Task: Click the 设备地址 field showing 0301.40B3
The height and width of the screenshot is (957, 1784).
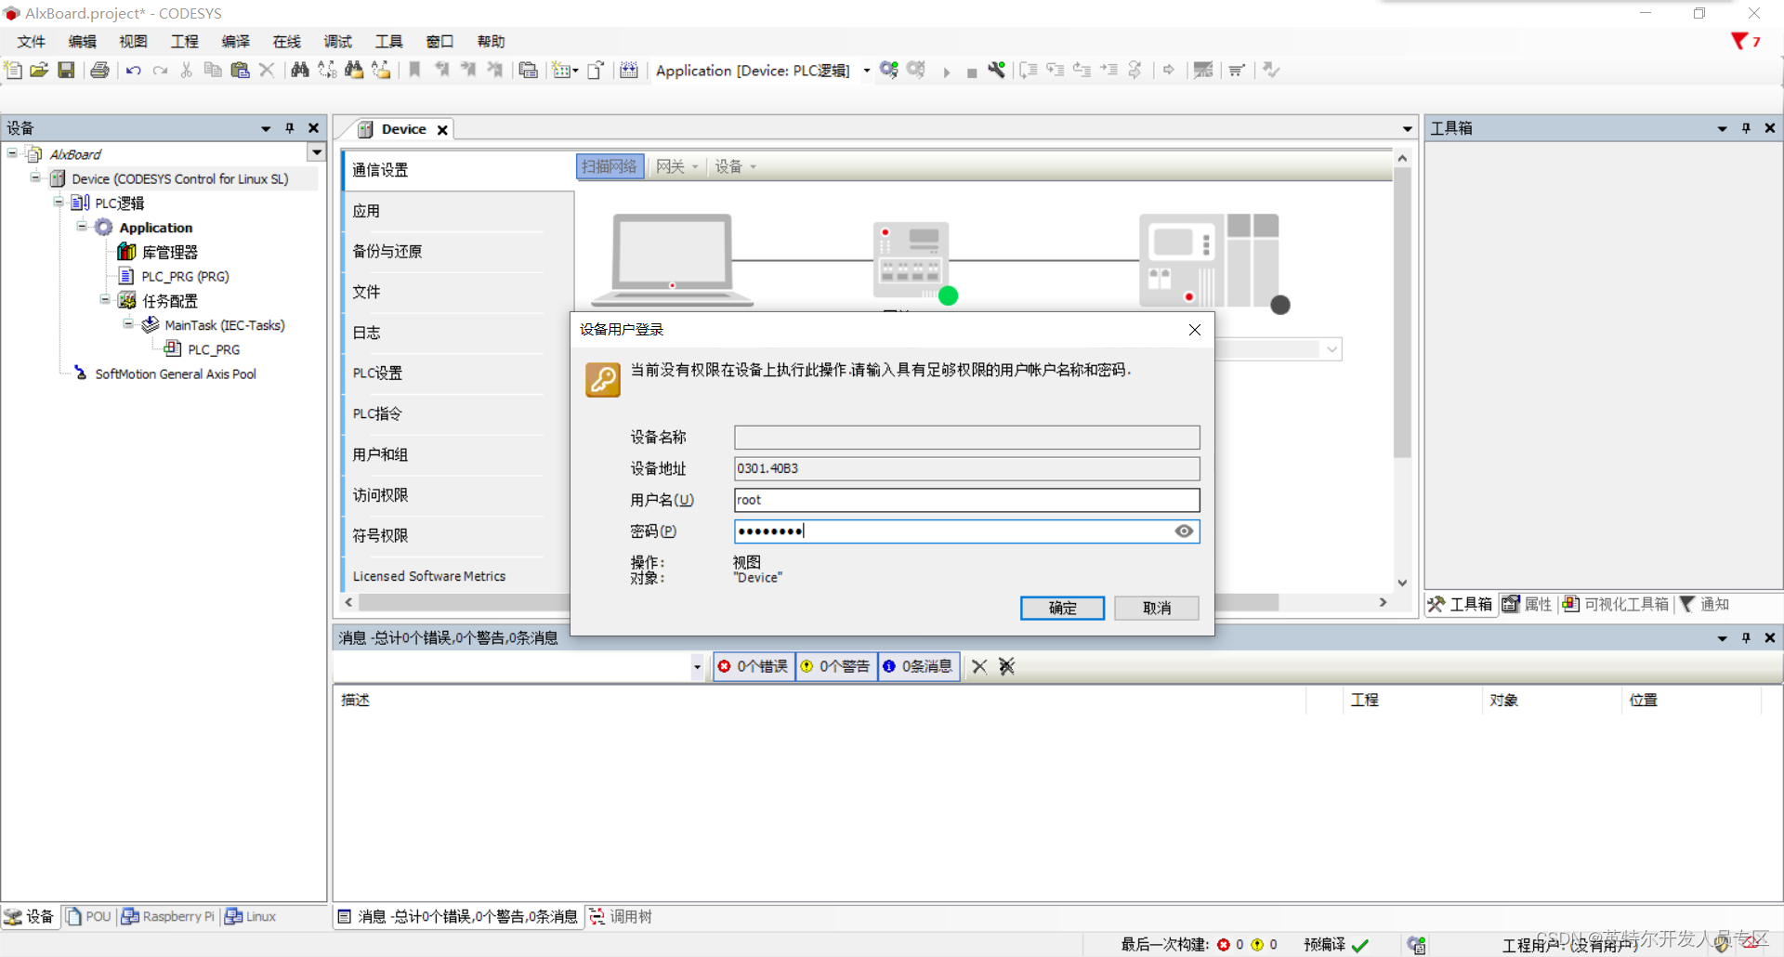Action: (x=967, y=468)
